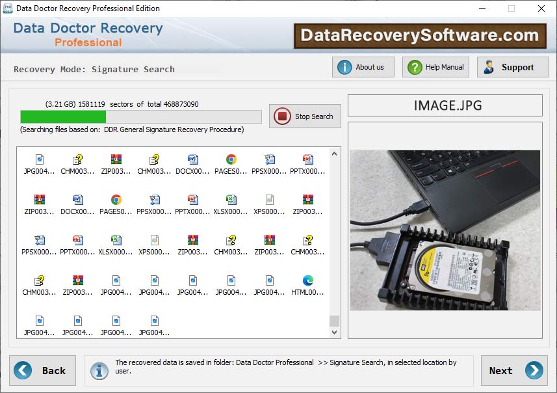The height and width of the screenshot is (393, 557).
Task: Select the first JPG004 recovered image file
Action: pyautogui.click(x=40, y=158)
